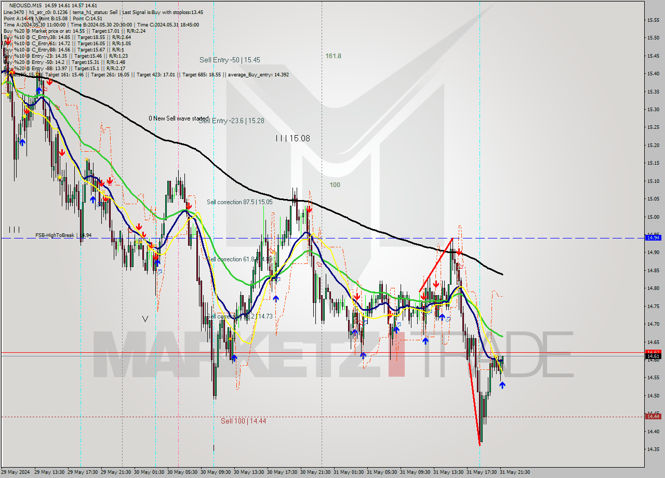Click the '30 May 09:30' time axis label
This screenshot has height=478, width=665.
point(216,472)
